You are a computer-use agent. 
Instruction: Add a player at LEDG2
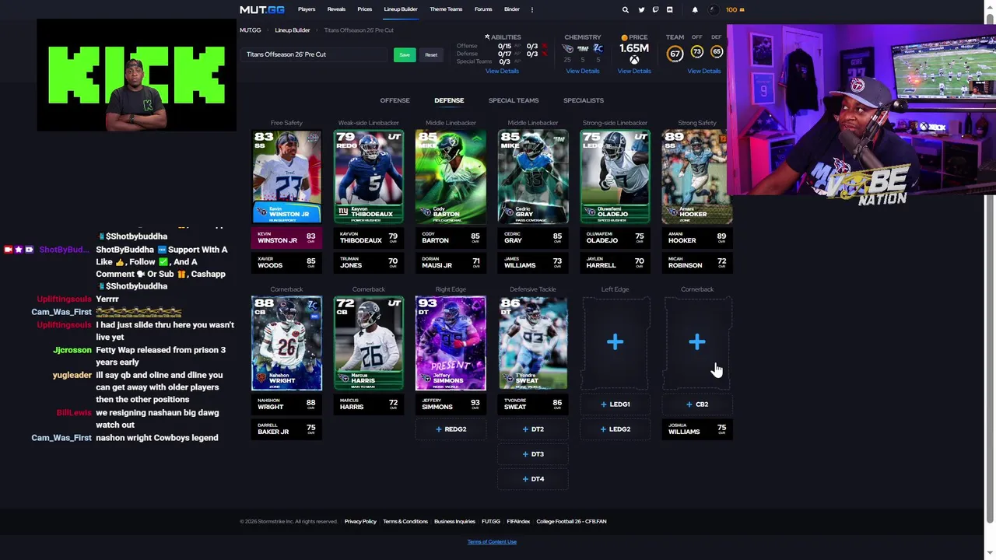coord(615,429)
